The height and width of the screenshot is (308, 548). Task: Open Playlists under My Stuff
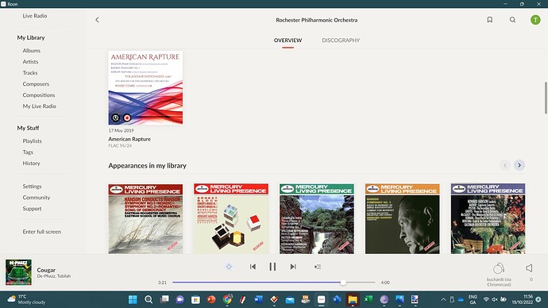click(x=32, y=141)
